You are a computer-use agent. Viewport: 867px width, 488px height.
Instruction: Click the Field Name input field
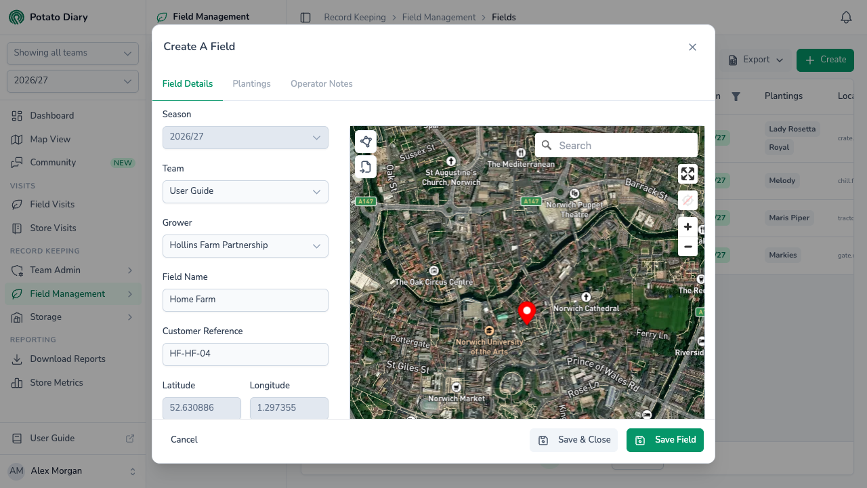(245, 300)
